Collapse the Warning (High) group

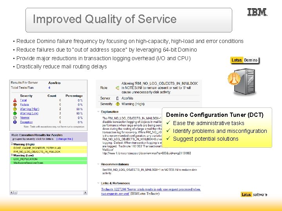pos(12,144)
